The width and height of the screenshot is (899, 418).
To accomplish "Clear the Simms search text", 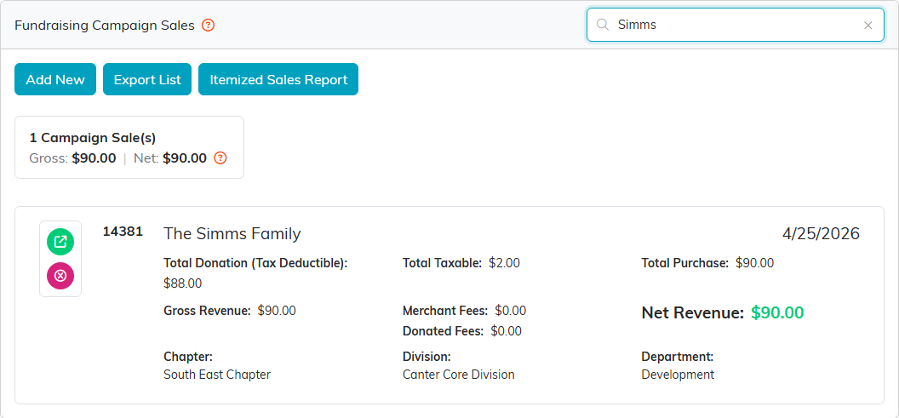I will coord(868,26).
